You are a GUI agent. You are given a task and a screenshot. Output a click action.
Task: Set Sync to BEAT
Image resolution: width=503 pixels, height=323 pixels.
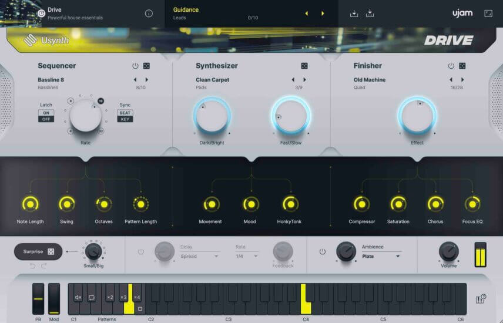coord(125,113)
